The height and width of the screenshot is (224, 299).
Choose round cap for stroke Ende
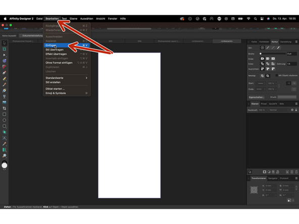pos(268,59)
